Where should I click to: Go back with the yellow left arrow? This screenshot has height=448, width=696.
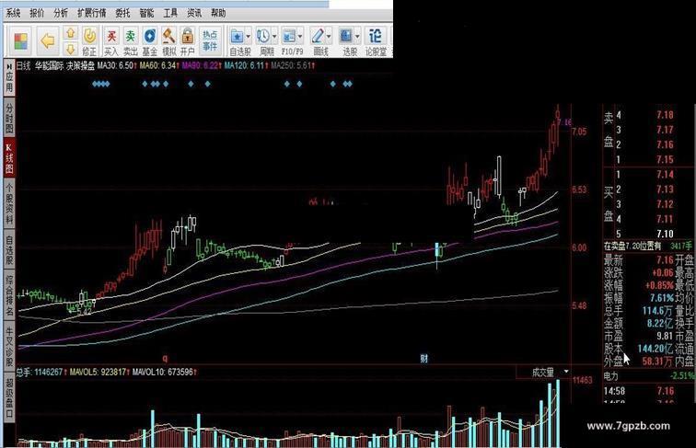[x=48, y=40]
